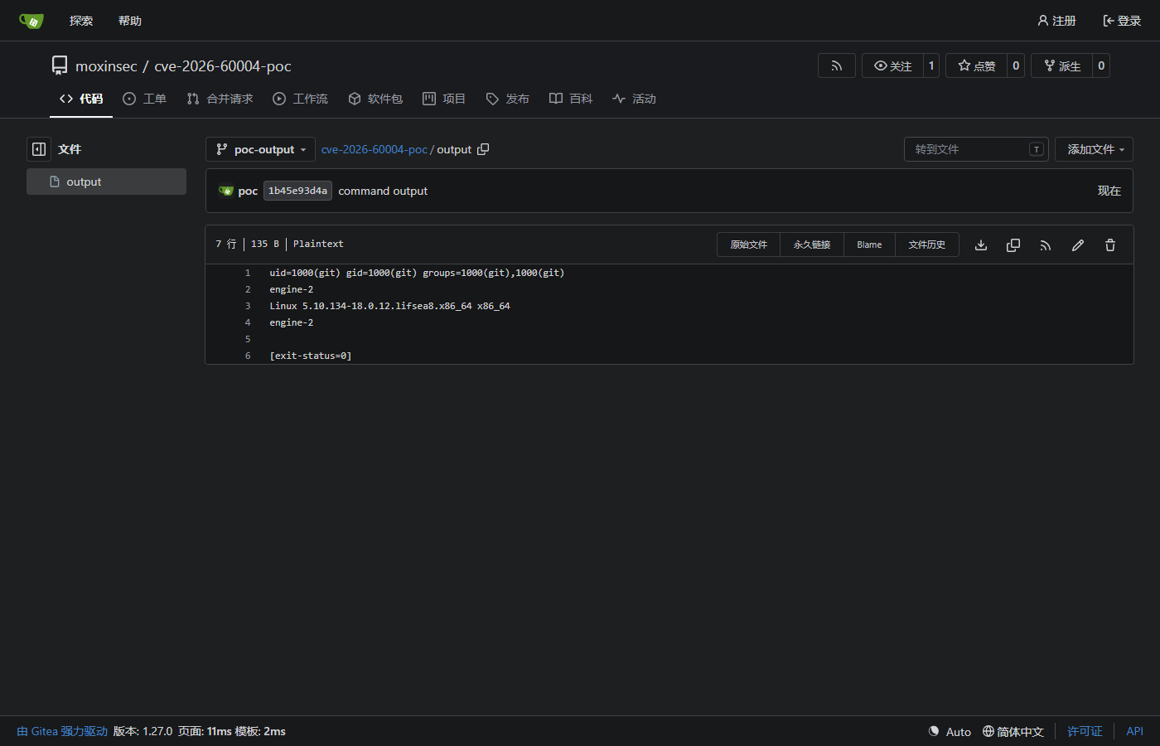Open the Gitea home logo
This screenshot has width=1160, height=746.
click(x=31, y=21)
